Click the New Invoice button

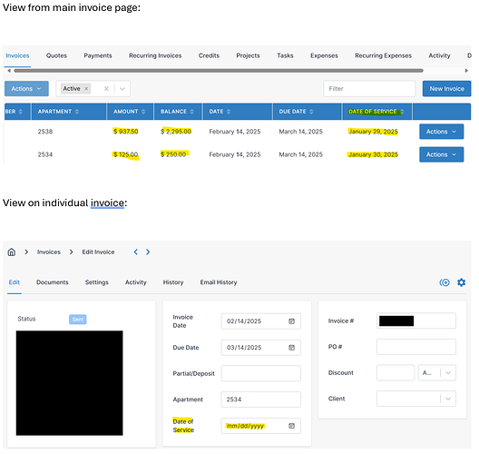446,89
